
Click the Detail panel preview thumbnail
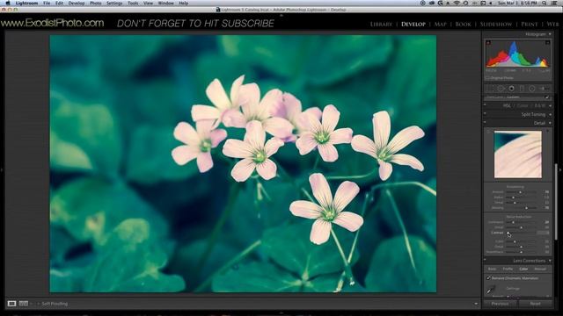coord(518,154)
